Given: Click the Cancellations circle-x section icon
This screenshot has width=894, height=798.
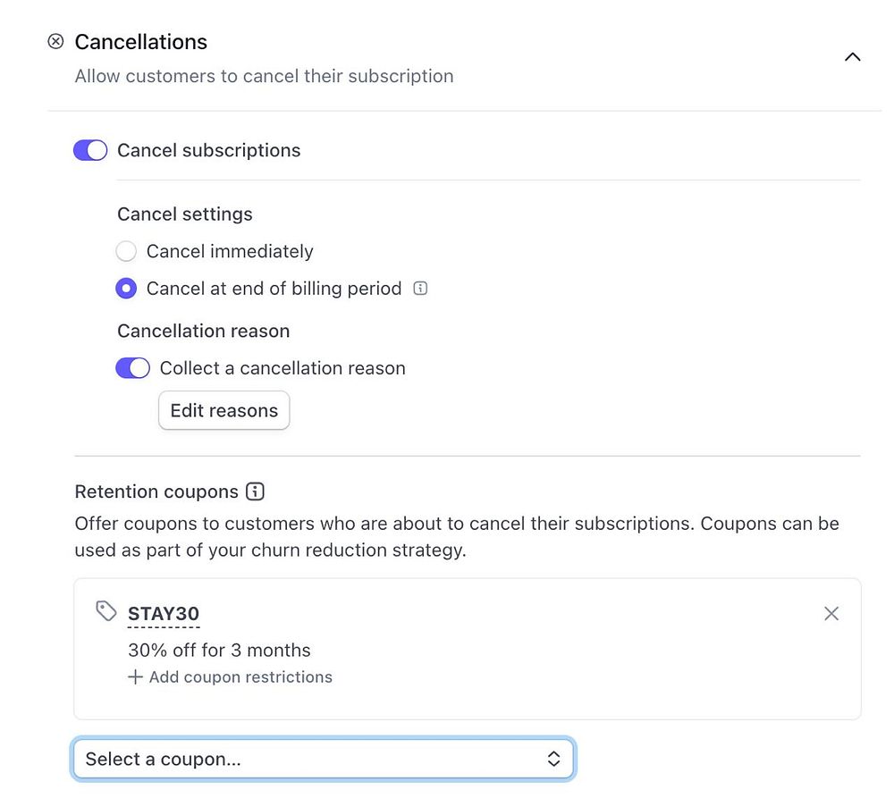Looking at the screenshot, I should 55,42.
